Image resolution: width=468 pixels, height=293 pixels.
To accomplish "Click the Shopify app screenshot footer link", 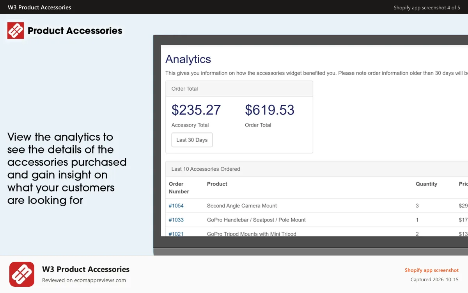I will click(x=431, y=270).
